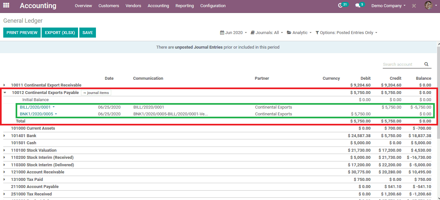This screenshot has height=200, width=440.
Task: Click the Partner column header
Action: tap(262, 78)
